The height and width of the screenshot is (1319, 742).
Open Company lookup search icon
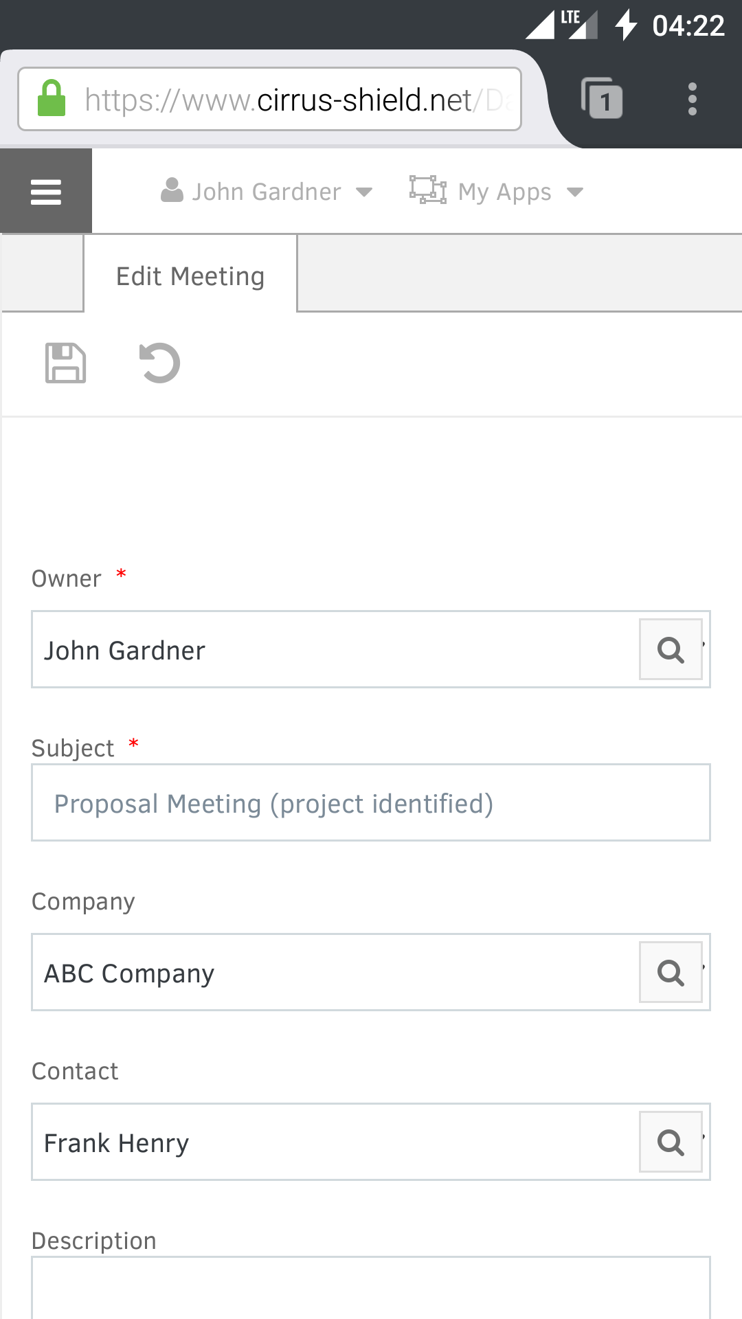pos(671,972)
